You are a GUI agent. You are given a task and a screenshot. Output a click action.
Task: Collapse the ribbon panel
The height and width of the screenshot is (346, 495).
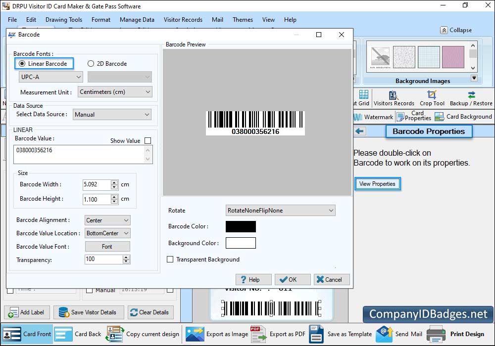tap(456, 30)
